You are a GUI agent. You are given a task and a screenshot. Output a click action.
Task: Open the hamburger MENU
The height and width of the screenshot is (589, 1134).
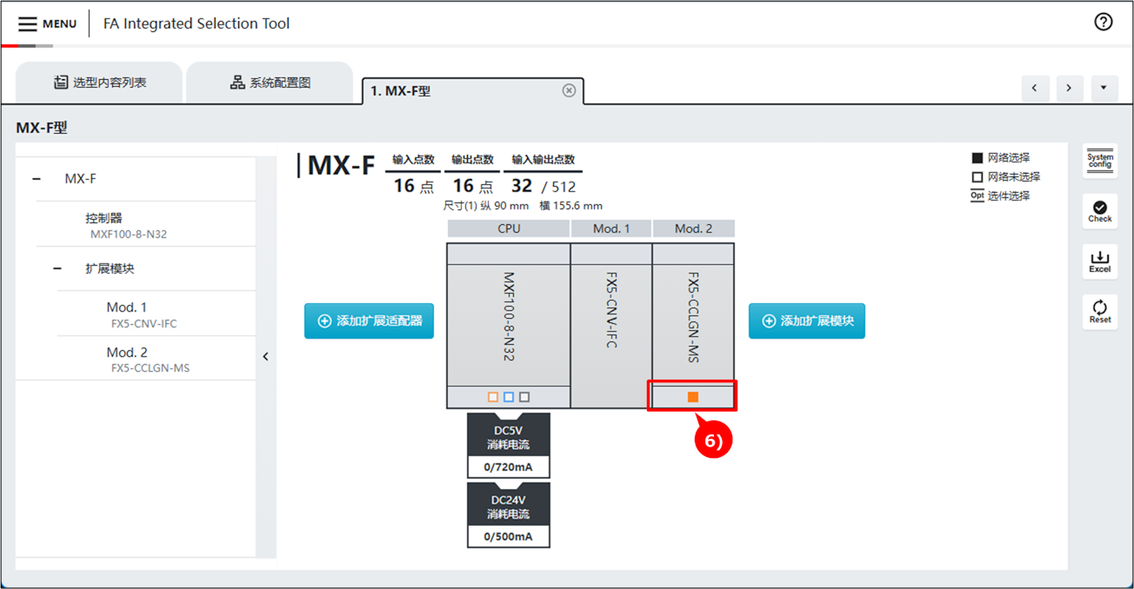click(x=46, y=23)
